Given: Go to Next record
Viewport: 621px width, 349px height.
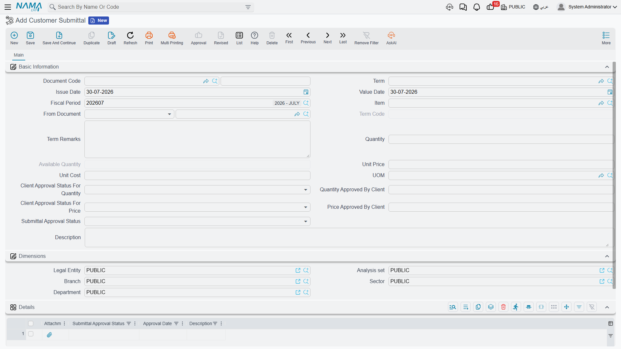Looking at the screenshot, I should [328, 38].
